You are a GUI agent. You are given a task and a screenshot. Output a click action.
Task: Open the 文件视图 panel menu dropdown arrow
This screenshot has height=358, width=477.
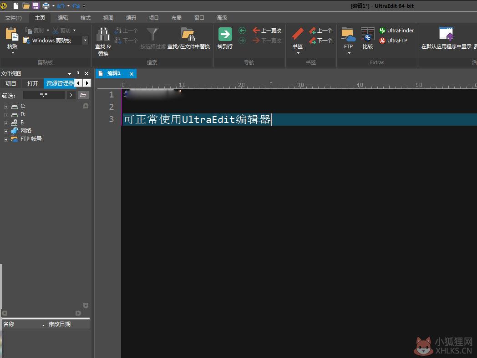[69, 74]
